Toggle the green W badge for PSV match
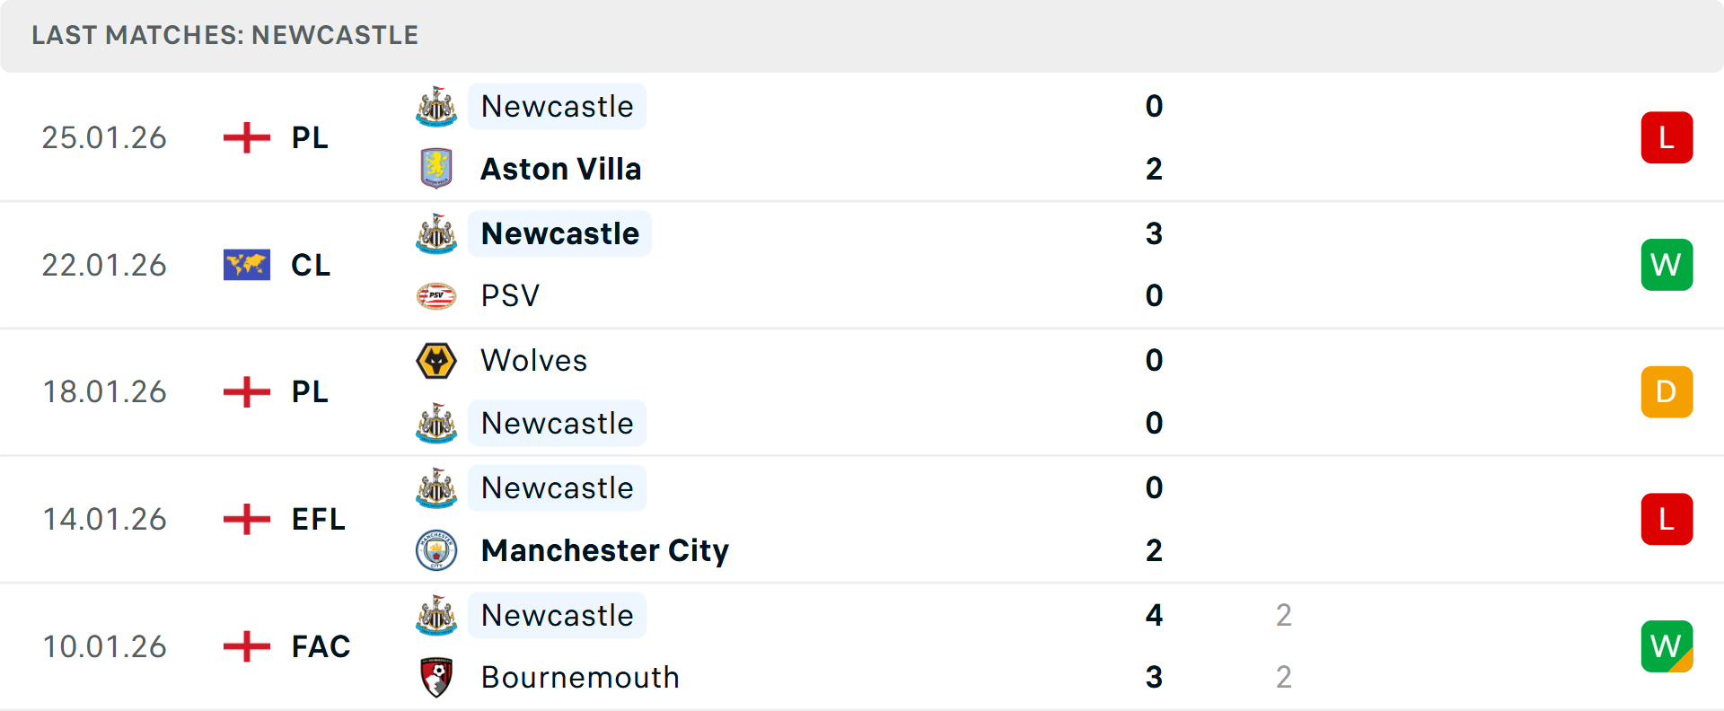This screenshot has height=711, width=1724. (1667, 264)
